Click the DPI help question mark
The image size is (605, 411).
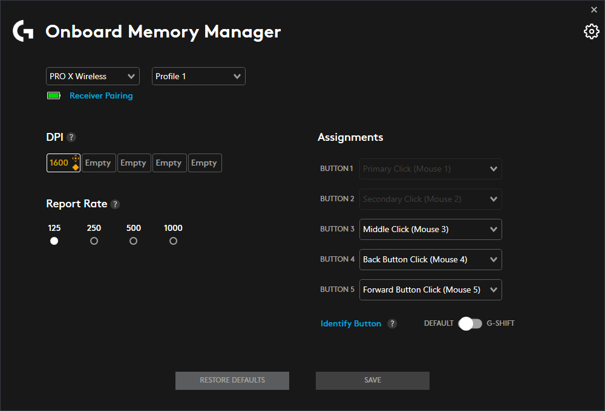pos(71,137)
